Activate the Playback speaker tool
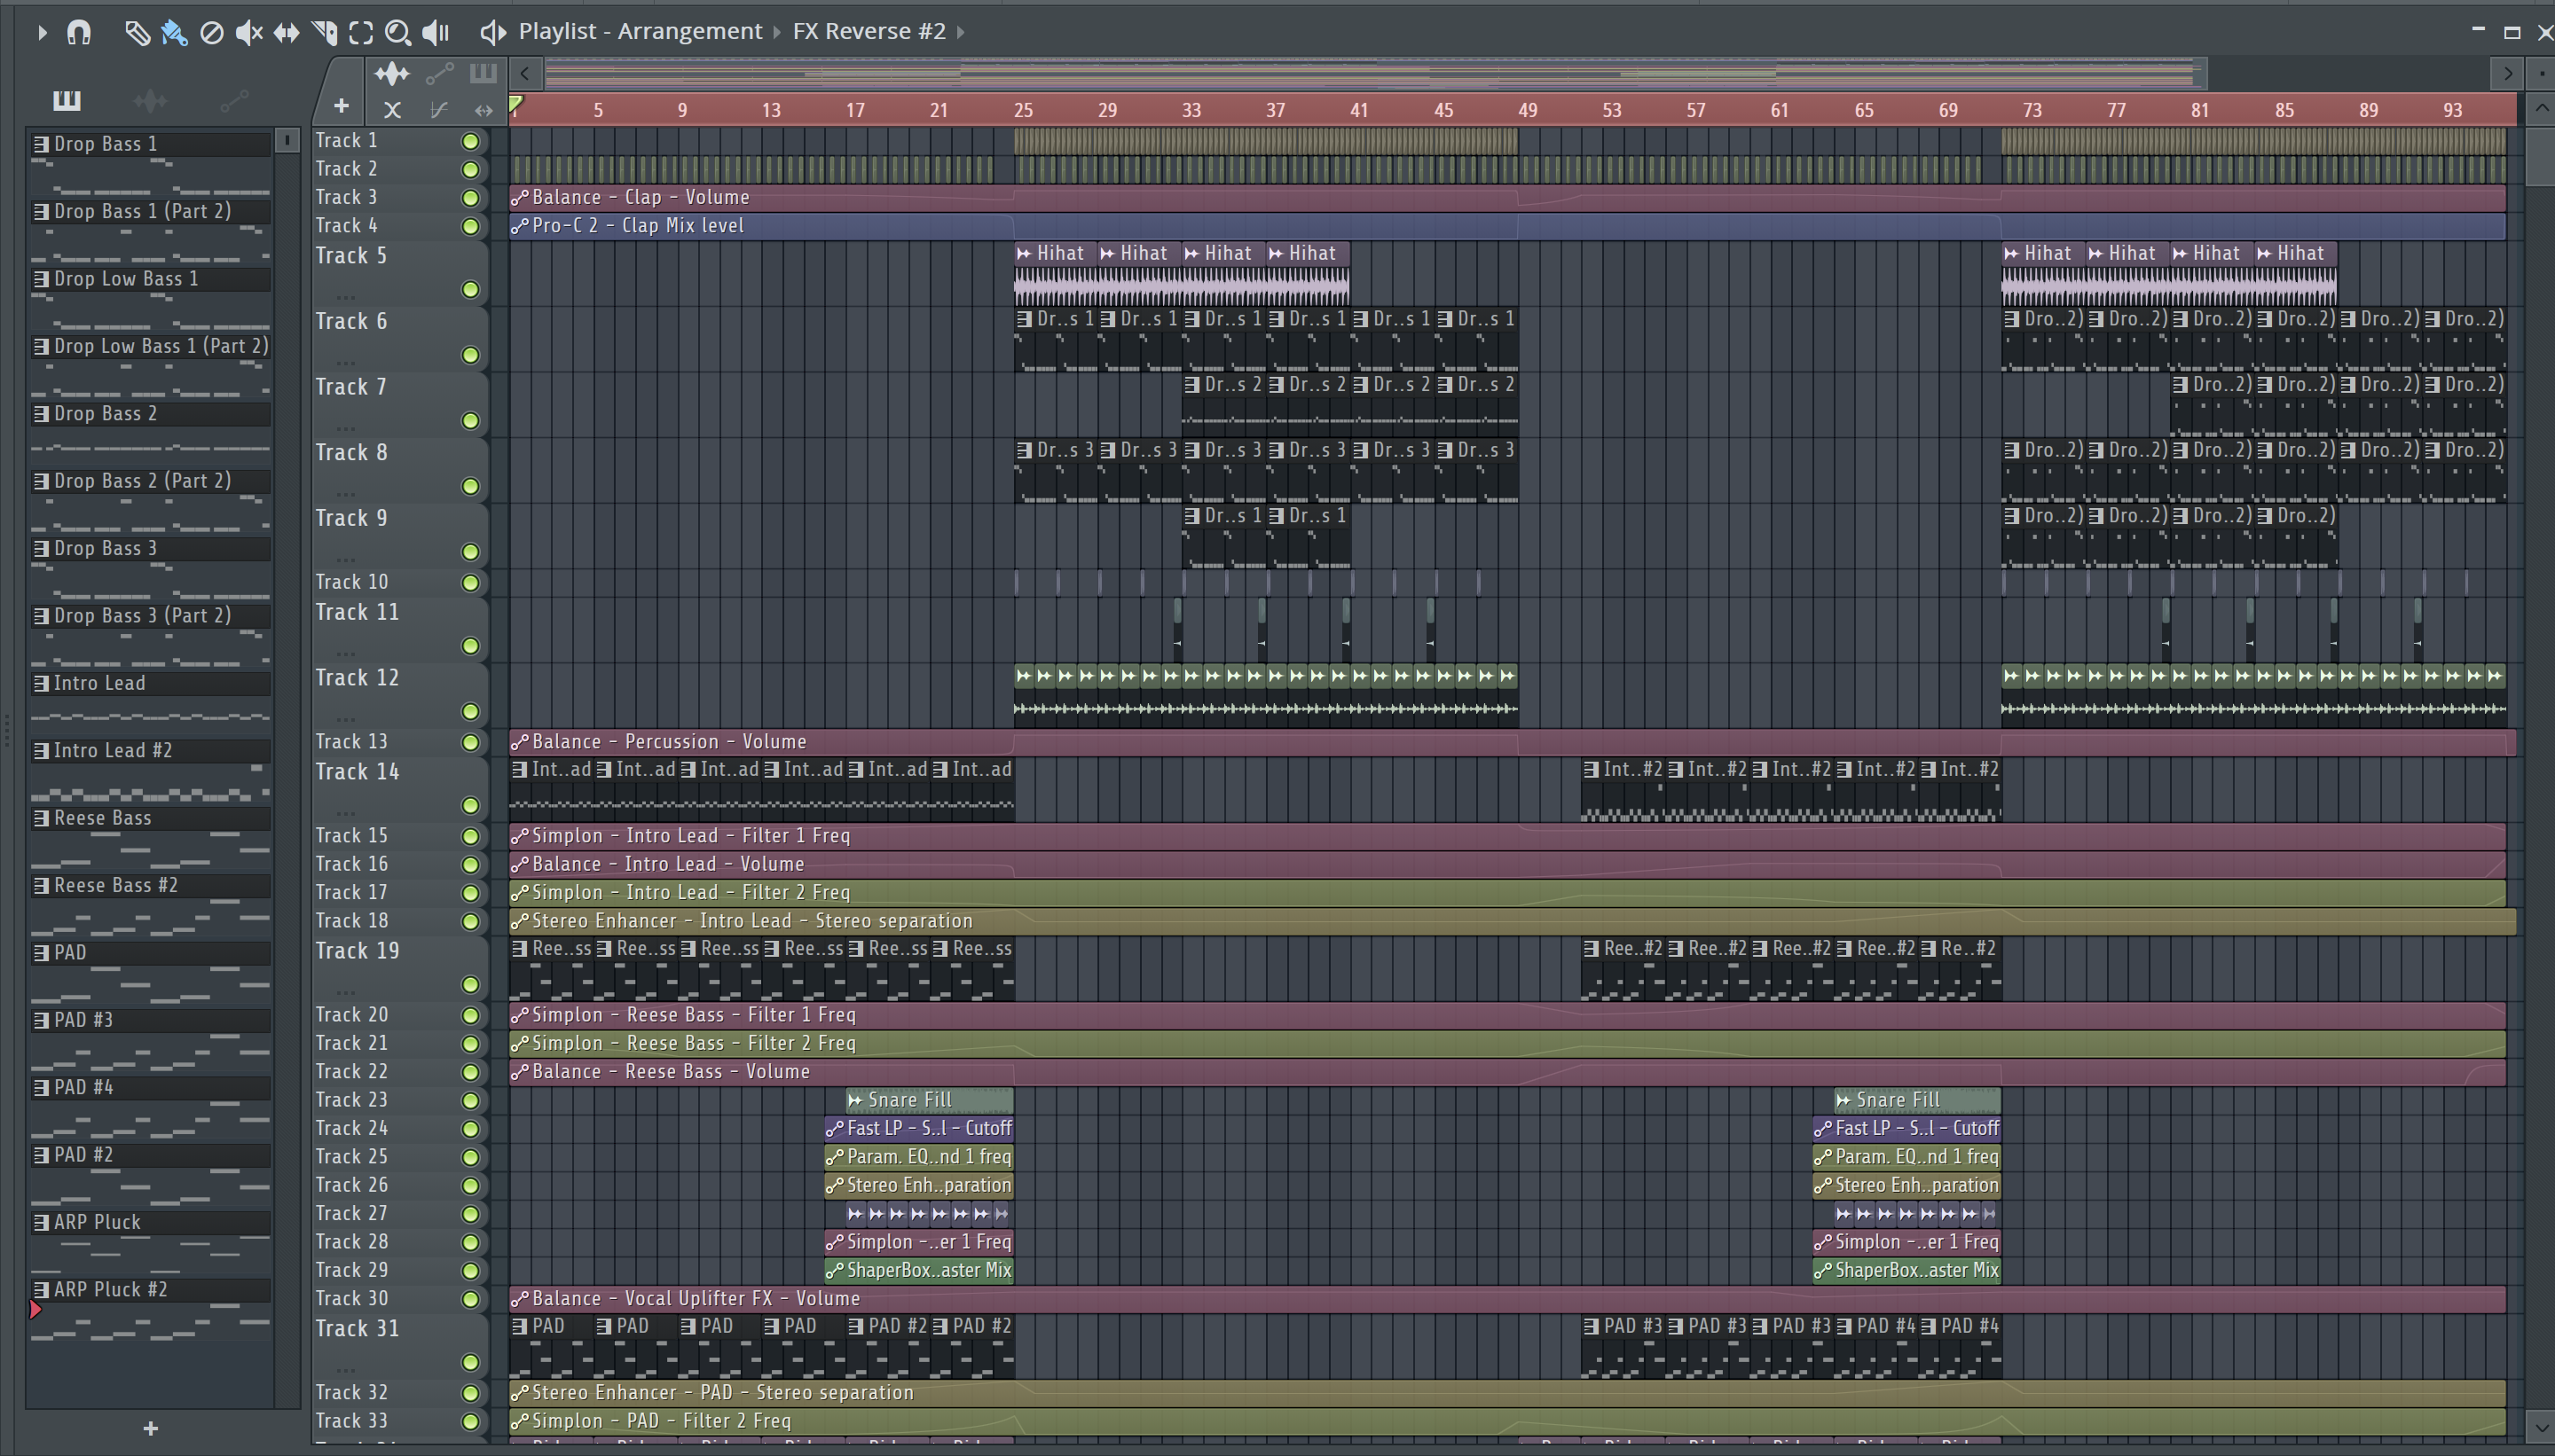Screen dimensions: 2555x1456 436,33
